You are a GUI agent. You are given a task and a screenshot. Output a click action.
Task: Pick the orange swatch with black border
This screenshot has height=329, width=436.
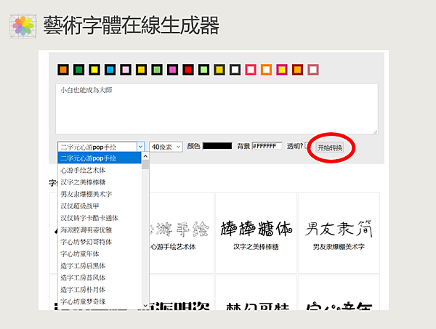coord(63,70)
